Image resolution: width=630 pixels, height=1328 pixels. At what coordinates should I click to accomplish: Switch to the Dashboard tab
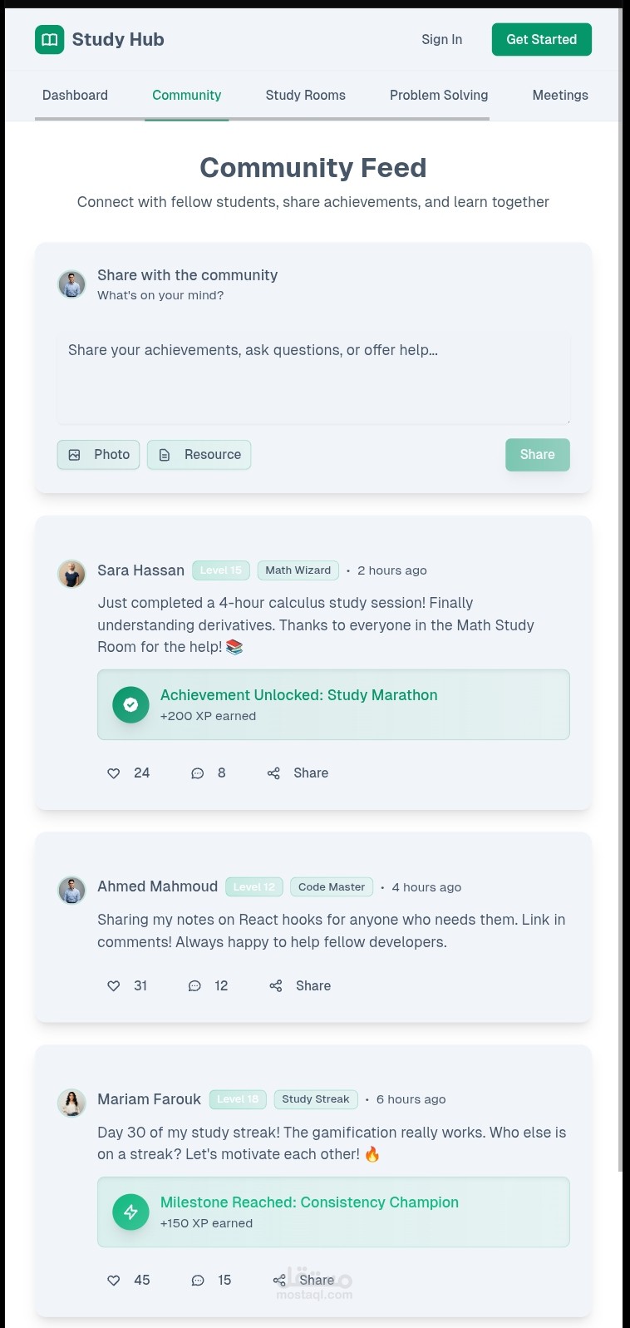[75, 96]
